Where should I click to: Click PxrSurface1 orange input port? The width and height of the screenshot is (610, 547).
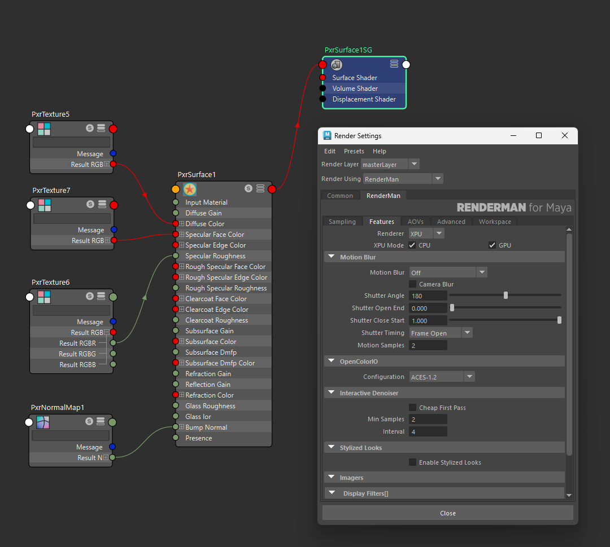(176, 189)
